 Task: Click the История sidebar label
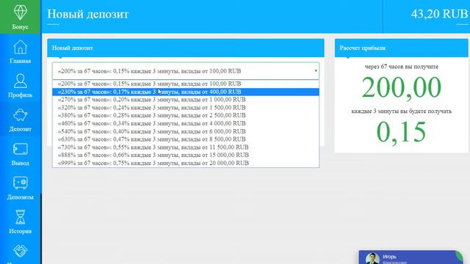[x=20, y=231]
